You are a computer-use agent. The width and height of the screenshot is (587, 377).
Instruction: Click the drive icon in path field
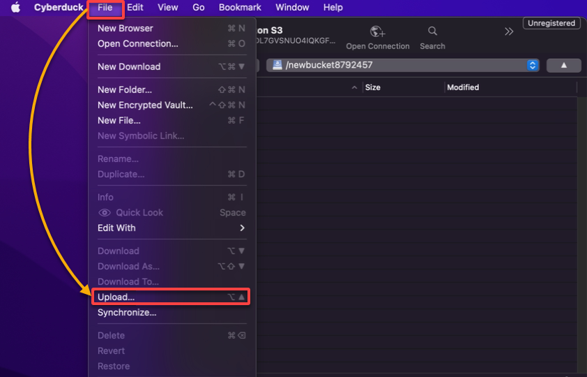pos(277,65)
